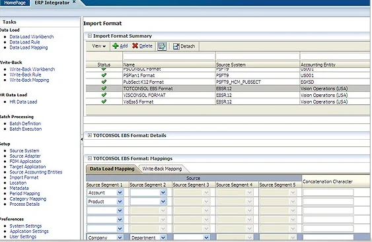This screenshot has width=372, height=242.
Task: Select the VISCONSOL FORMAT row name
Action: (144, 95)
